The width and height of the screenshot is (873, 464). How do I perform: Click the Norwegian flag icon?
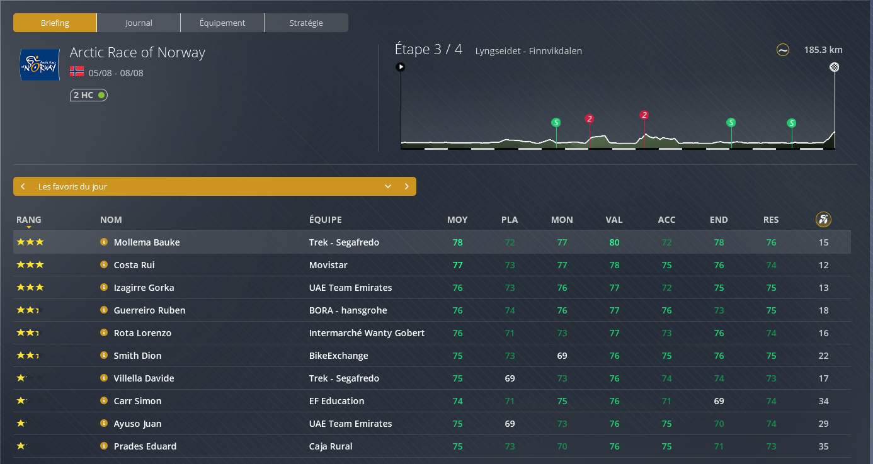(x=77, y=72)
